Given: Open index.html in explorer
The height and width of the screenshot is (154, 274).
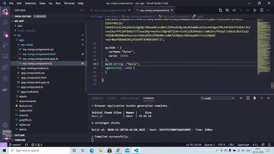Looking at the screenshot, I should (26, 110).
